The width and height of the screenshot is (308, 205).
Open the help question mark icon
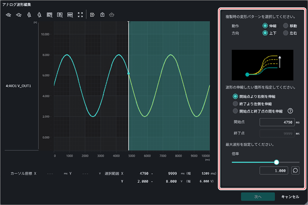click(x=290, y=111)
